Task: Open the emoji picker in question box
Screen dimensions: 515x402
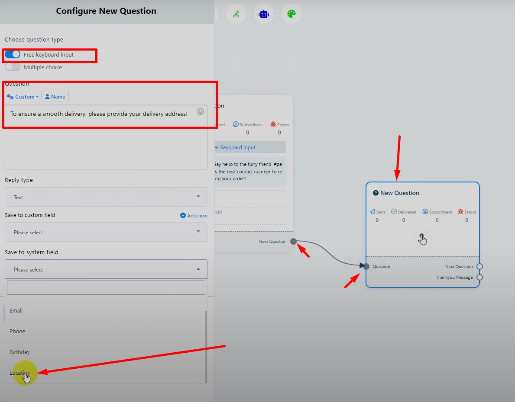Action: pos(200,112)
